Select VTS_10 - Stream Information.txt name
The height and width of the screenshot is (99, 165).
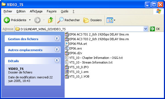tap(91, 62)
